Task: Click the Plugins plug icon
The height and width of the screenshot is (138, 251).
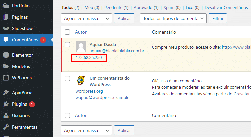Action: [x=6, y=104]
